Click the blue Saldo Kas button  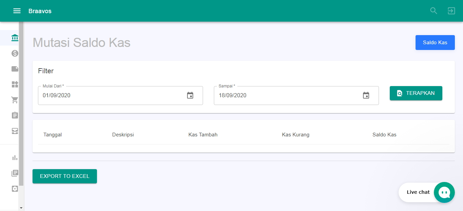click(x=435, y=42)
